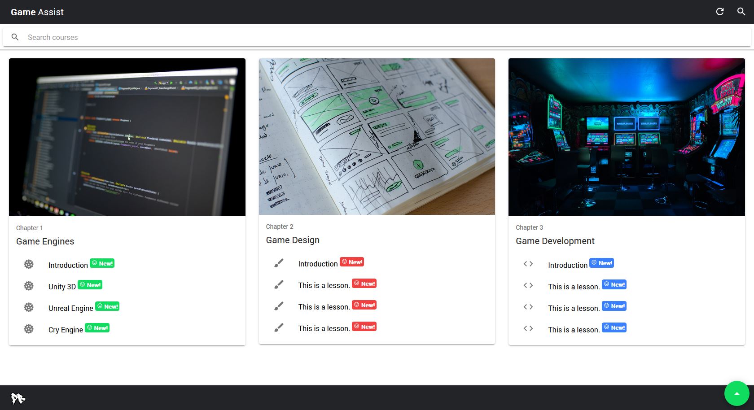
Task: Click the search icon in the top bar
Action: click(x=741, y=12)
